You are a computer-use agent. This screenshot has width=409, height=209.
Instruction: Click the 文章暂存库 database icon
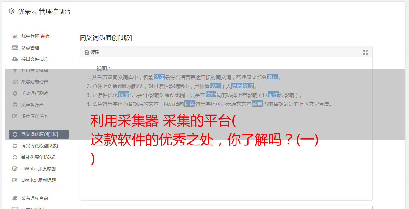click(15, 105)
